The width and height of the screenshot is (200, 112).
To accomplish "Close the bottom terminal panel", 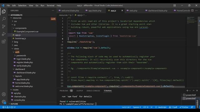I will click(197, 91).
